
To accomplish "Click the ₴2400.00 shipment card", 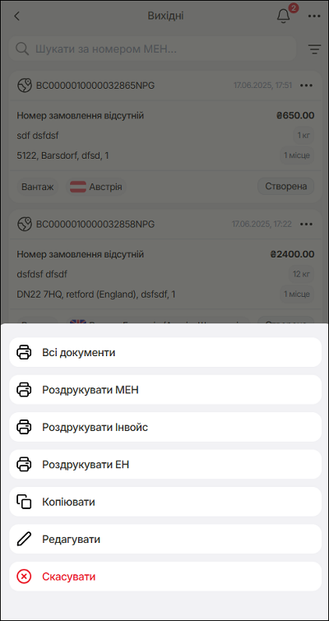I will pos(165,266).
